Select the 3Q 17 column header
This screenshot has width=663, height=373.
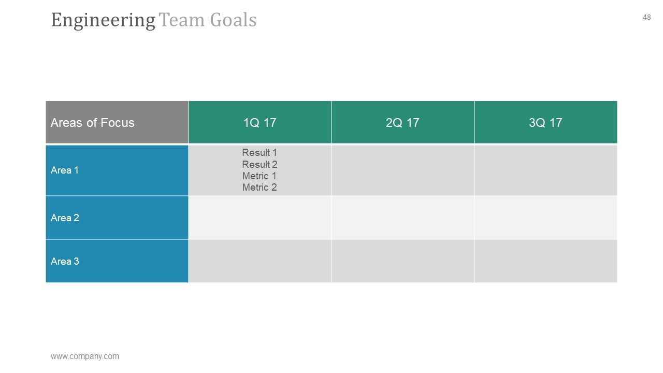coord(546,122)
